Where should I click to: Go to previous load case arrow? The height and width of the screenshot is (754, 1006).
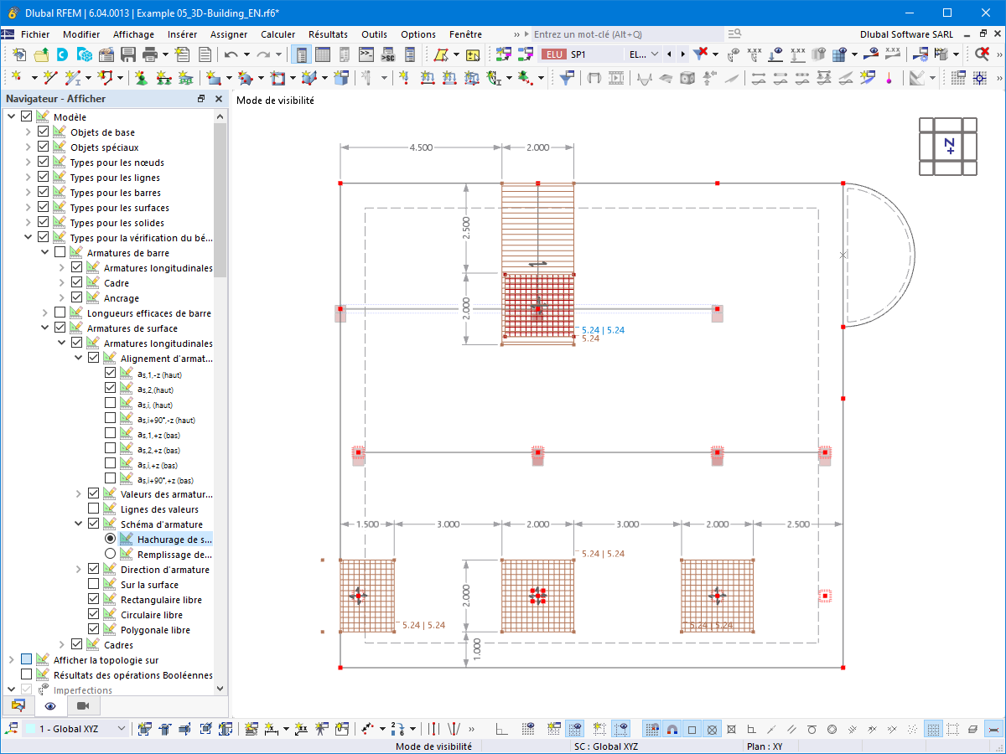coord(669,54)
